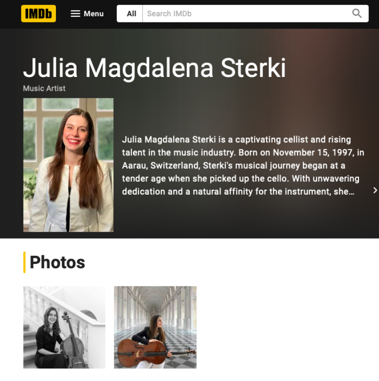Screen dimensions: 379x381
Task: Open Julia Magdalena Sterki's portrait photo
Action: tap(68, 165)
